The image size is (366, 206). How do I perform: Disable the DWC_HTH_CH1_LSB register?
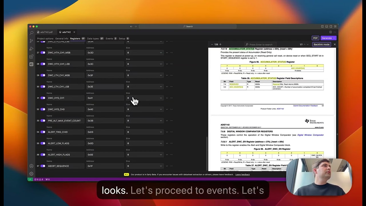point(43,64)
